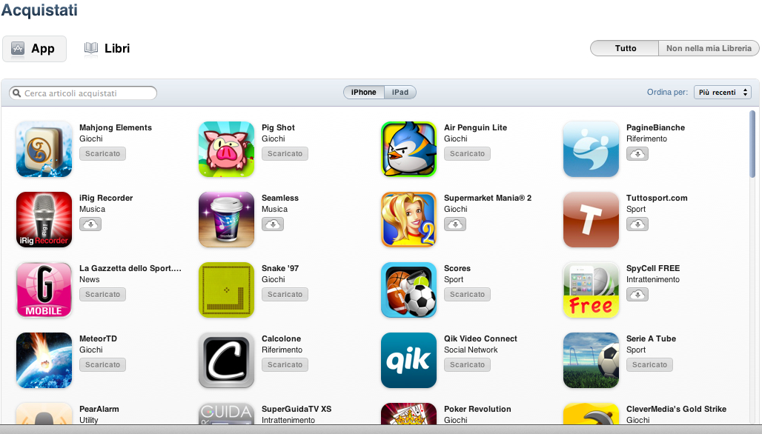
Task: Select the App tab
Action: tap(34, 49)
